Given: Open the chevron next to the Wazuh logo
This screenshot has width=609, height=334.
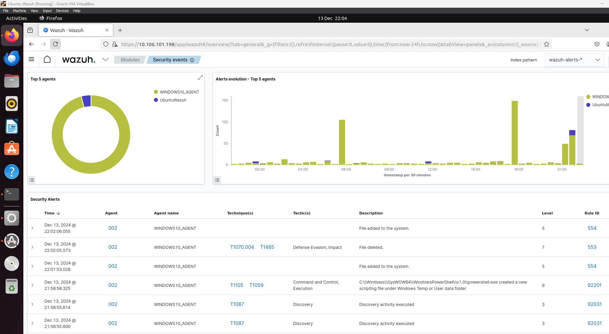Looking at the screenshot, I should point(106,59).
